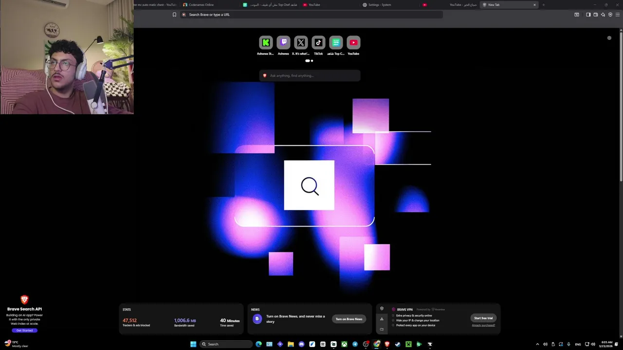Click the Search Brave or type URL bar
Screen dimensions: 623x350
[x=311, y=15]
